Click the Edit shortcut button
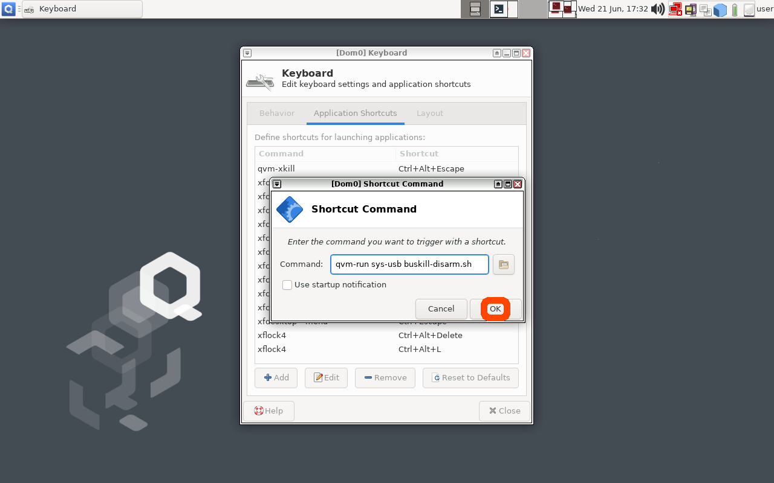This screenshot has height=483, width=774. tap(326, 378)
